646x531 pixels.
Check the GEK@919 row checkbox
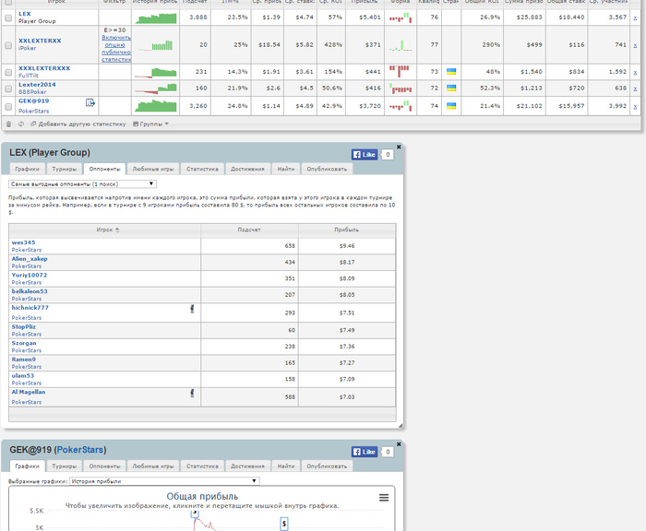tap(8, 106)
